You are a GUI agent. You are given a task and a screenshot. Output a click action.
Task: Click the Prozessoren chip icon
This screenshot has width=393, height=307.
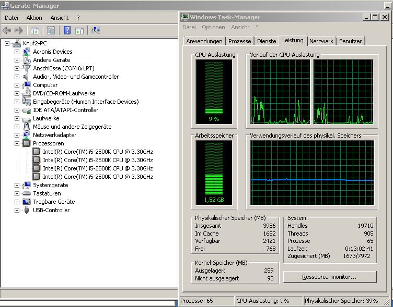coord(26,143)
